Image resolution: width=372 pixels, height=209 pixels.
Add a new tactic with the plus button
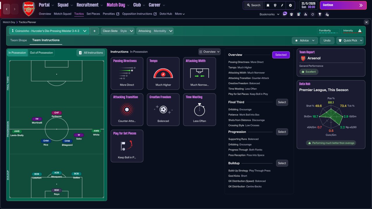point(94,31)
